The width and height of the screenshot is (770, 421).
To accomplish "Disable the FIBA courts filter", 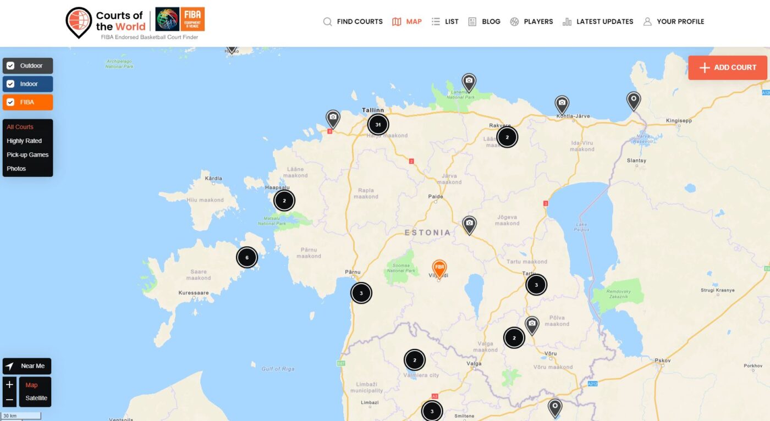I will coord(10,102).
